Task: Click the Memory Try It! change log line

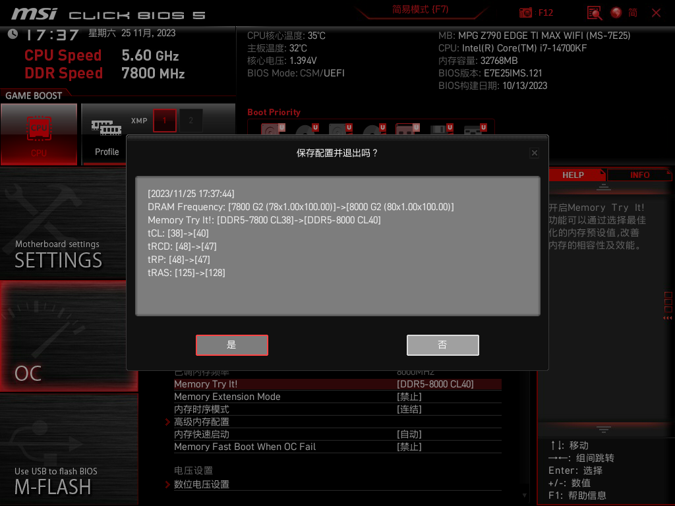Action: (264, 220)
